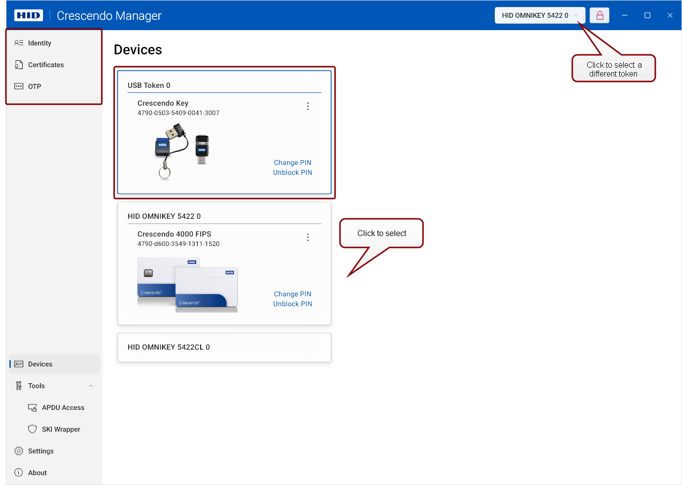The width and height of the screenshot is (682, 485).
Task: Click the Crescendo 4000 FIPS card image
Action: (x=188, y=285)
